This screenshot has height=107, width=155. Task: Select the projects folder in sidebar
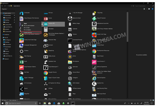7,29
